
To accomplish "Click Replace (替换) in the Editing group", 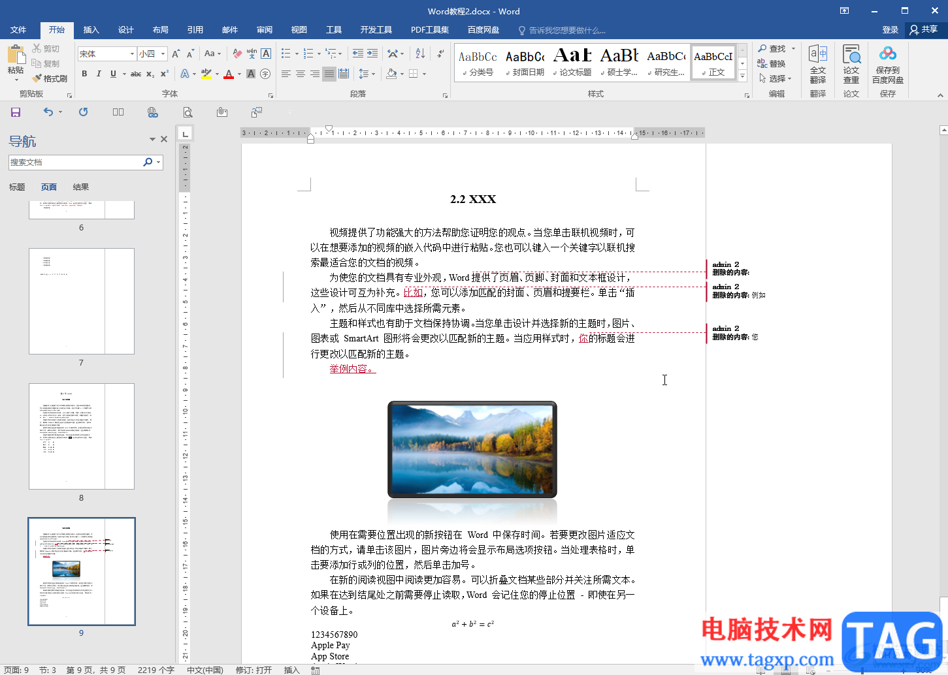I will 772,64.
